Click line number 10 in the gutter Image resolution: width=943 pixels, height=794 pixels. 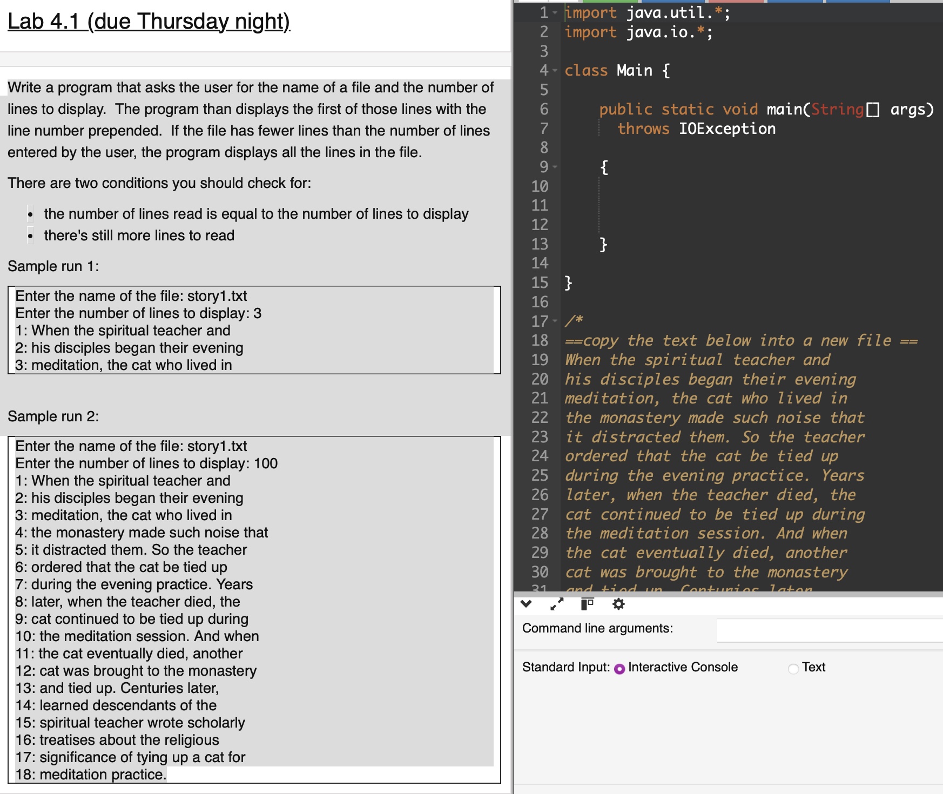click(540, 186)
